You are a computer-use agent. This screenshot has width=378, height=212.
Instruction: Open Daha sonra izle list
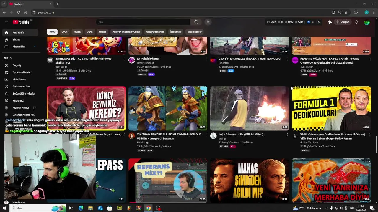click(x=20, y=87)
